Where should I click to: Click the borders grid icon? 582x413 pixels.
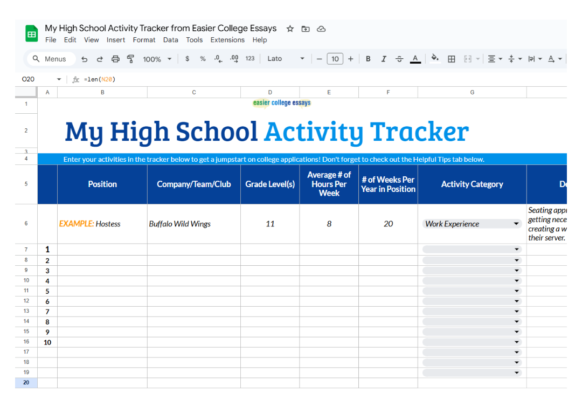(x=452, y=59)
